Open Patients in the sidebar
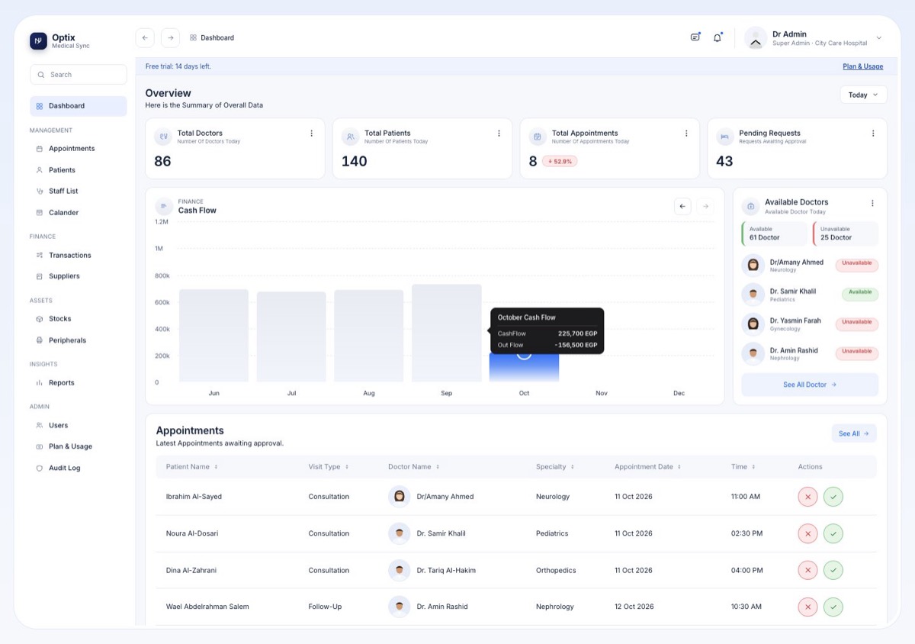Viewport: 915px width, 644px height. pyautogui.click(x=78, y=170)
